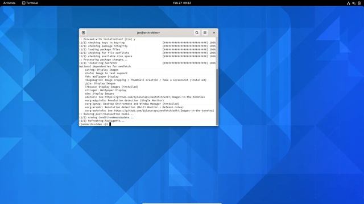Open the clock showing Feb 27 09:22
364x204 pixels.
182,3
